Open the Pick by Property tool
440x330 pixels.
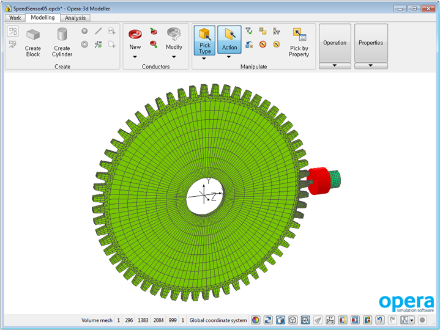[299, 42]
